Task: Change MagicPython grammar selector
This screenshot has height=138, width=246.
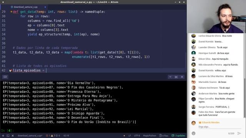Action: click(150, 136)
